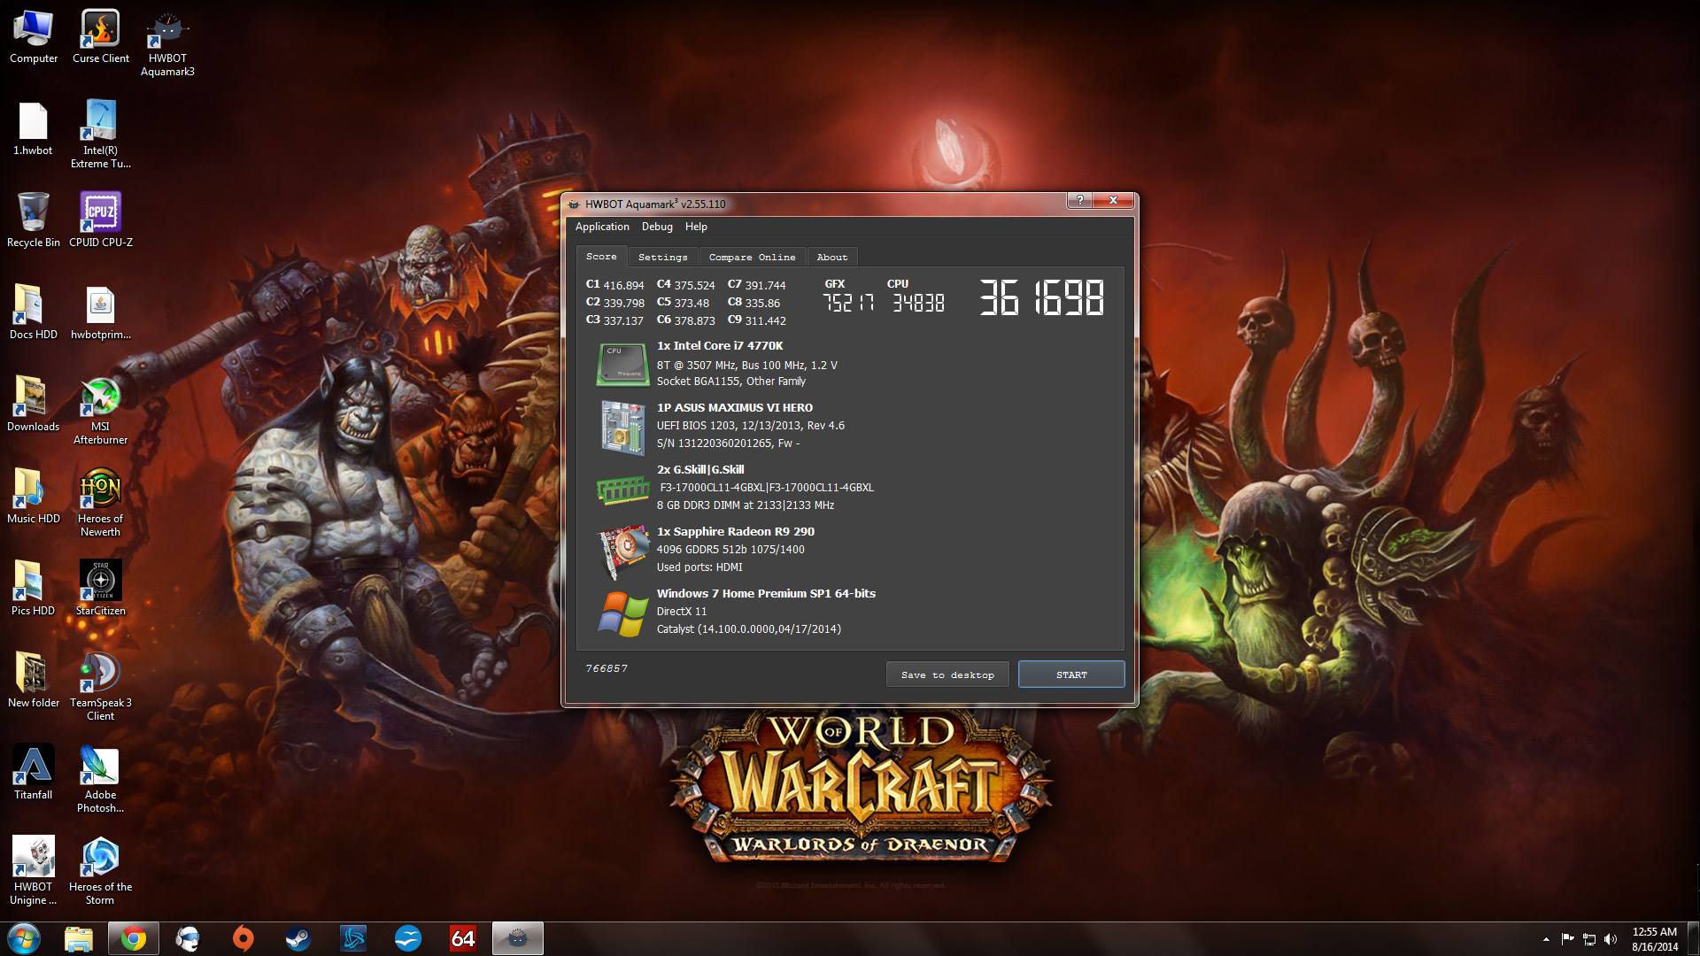The image size is (1700, 956).
Task: Switch to the Settings tab
Action: coord(663,258)
